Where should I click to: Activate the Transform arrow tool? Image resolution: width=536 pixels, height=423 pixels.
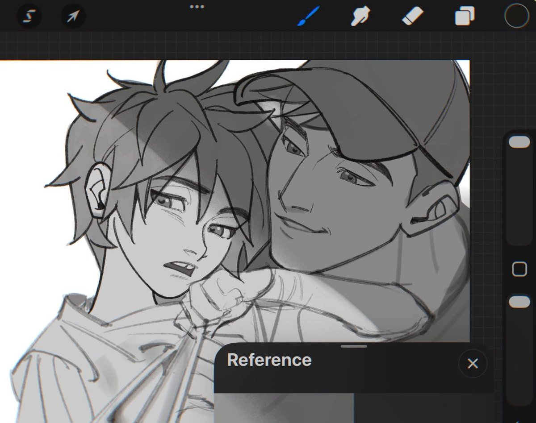tap(73, 17)
